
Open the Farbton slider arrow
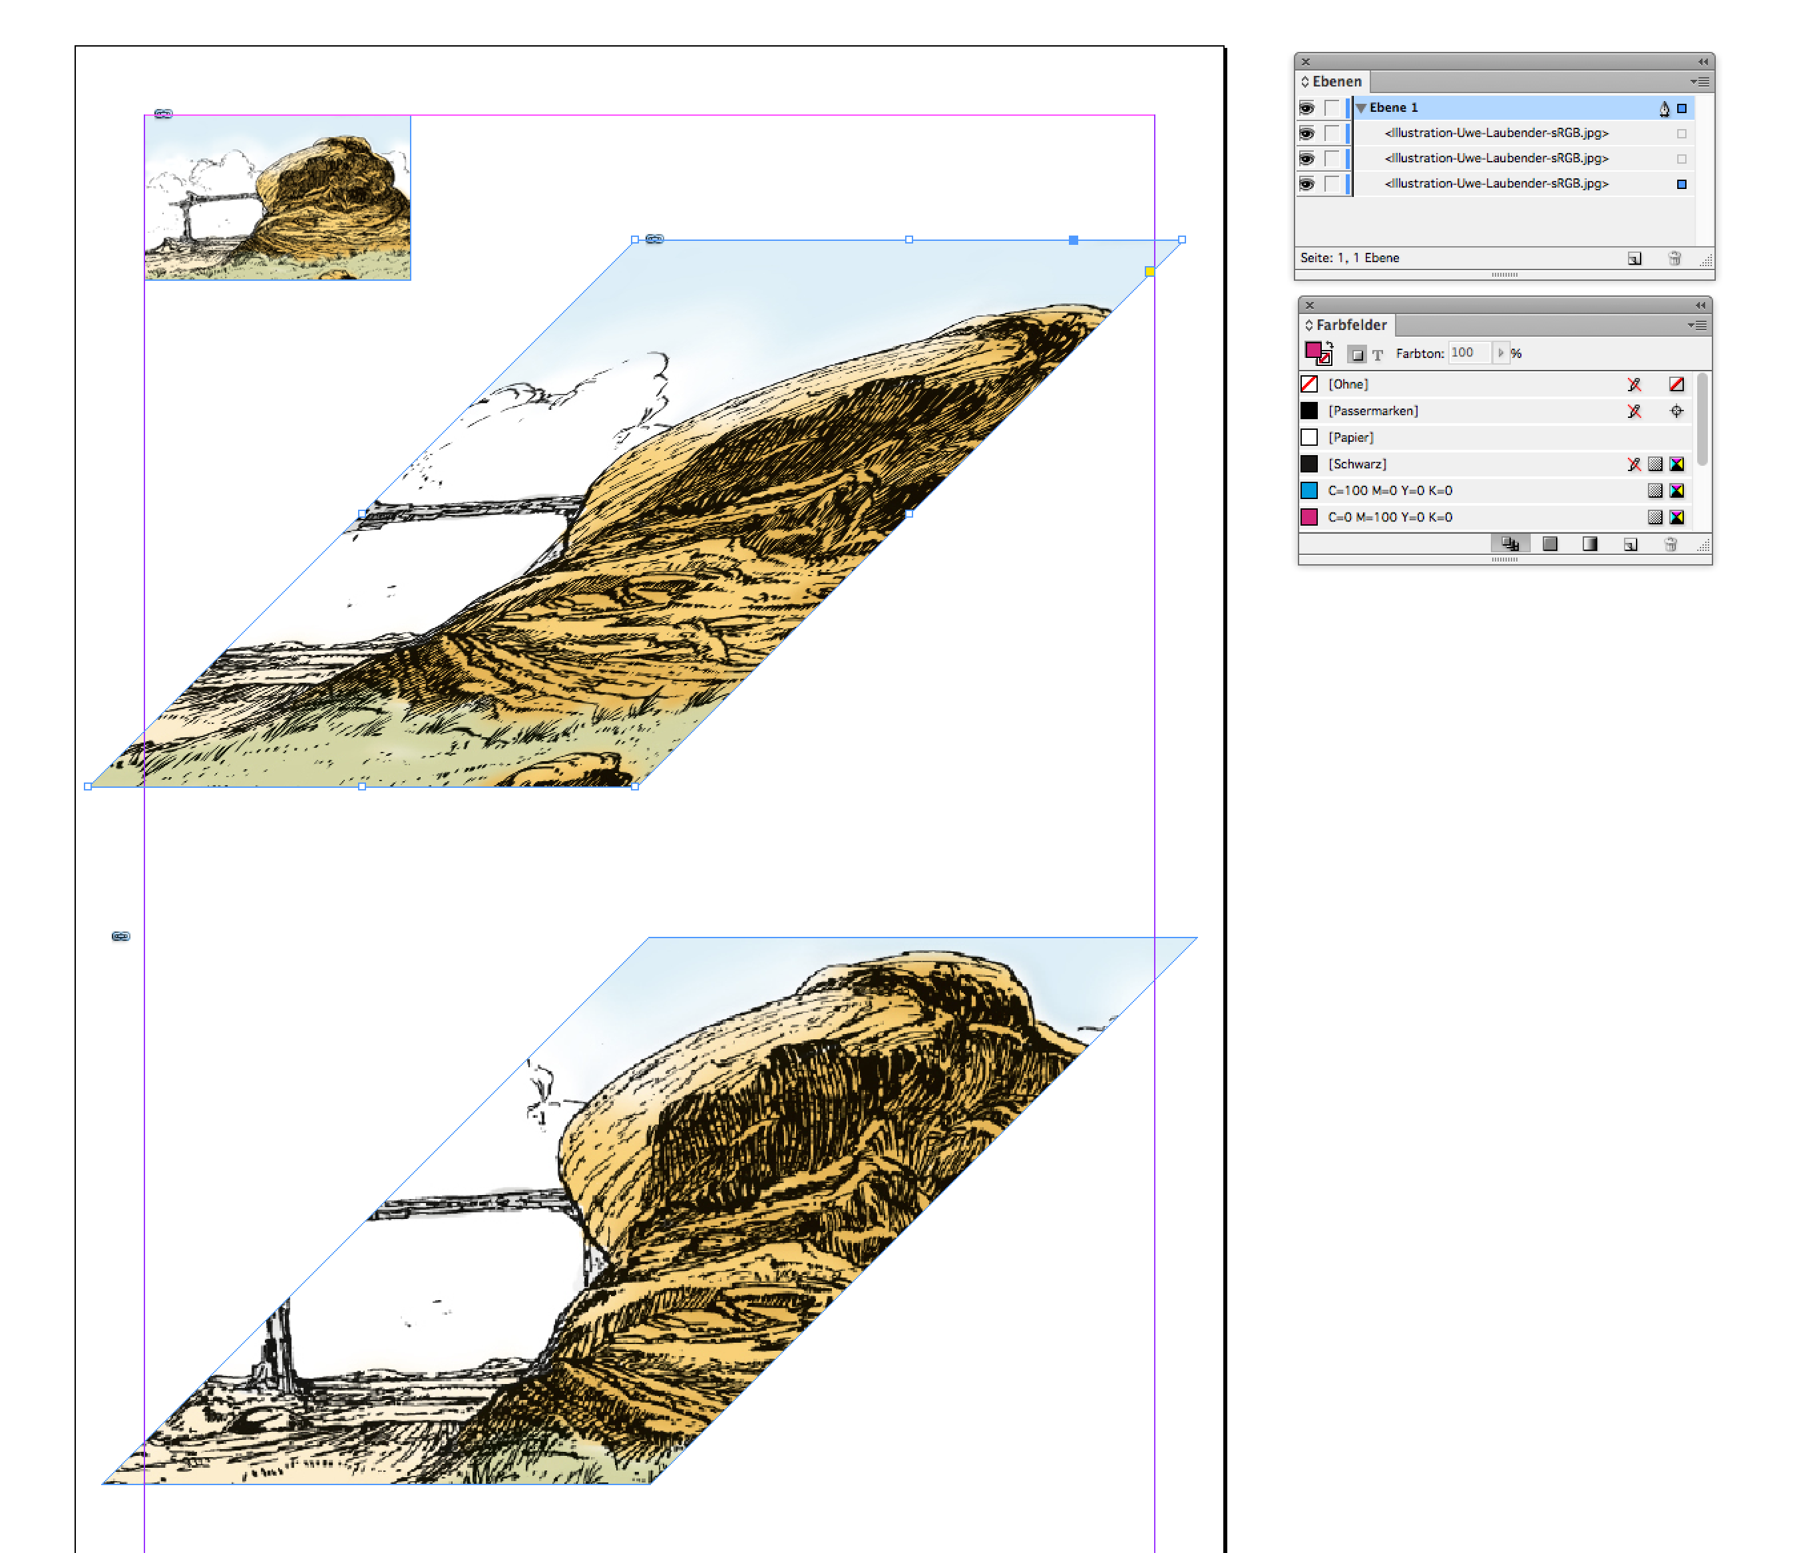(1500, 353)
